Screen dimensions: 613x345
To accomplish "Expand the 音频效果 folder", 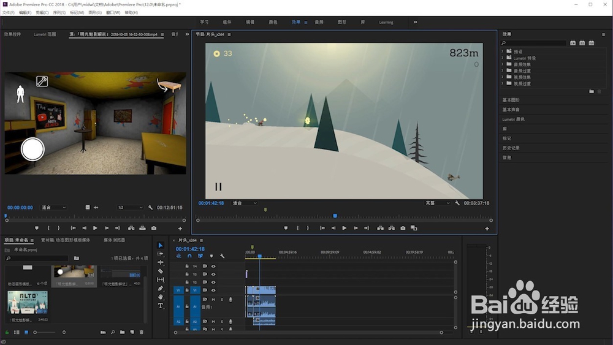I will pos(503,64).
